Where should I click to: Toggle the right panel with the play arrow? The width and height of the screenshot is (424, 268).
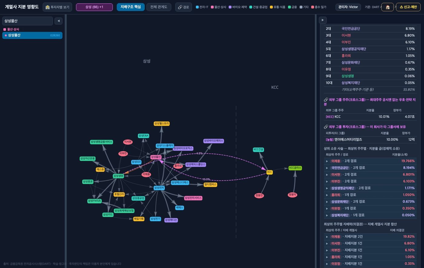tap(323, 20)
